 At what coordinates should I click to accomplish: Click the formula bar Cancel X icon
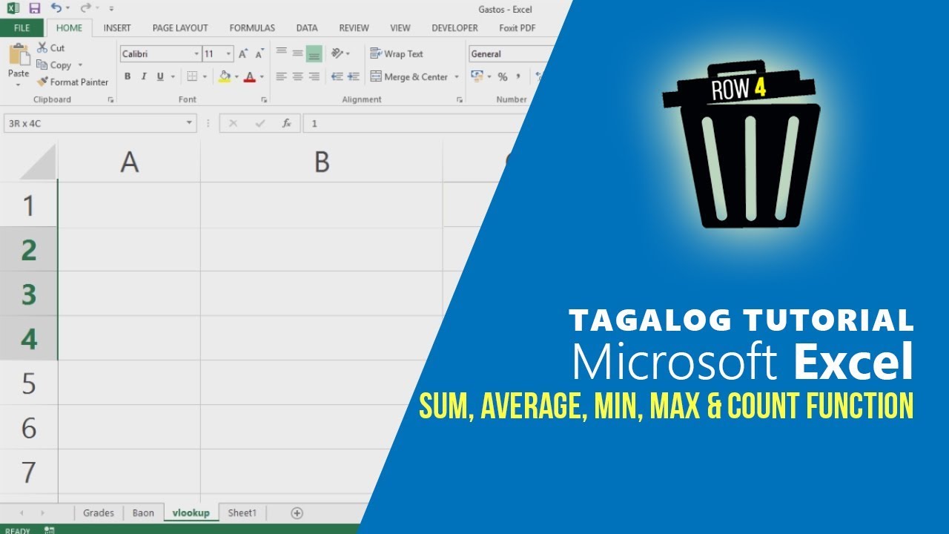(x=233, y=123)
